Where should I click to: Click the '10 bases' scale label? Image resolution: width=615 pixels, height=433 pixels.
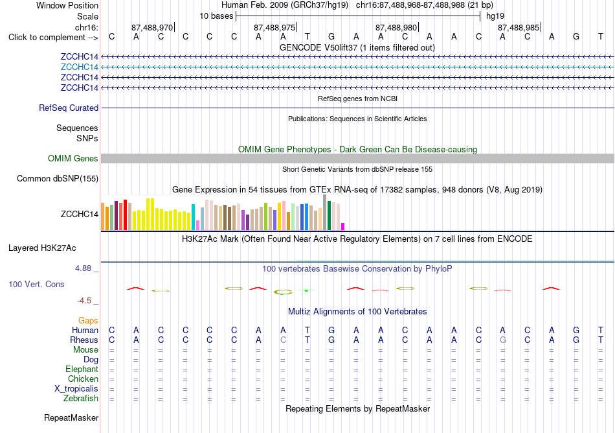216,16
